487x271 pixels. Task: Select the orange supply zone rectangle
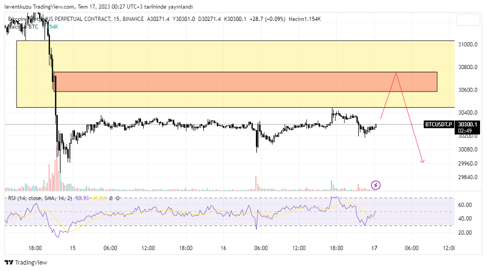(245, 82)
